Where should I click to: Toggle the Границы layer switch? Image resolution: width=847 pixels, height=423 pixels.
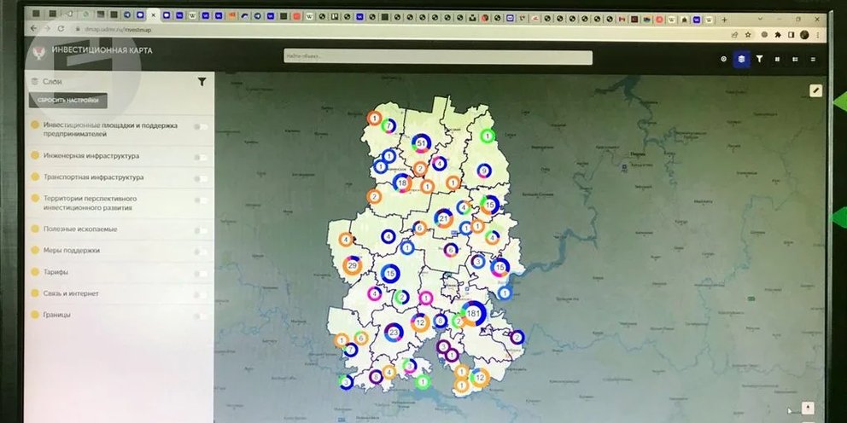202,316
